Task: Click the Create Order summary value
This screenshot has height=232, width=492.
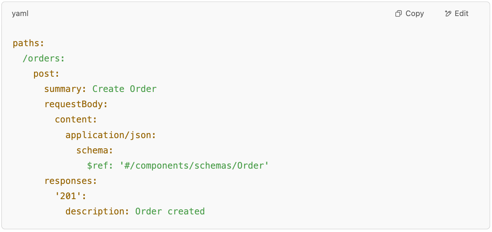Action: click(124, 89)
